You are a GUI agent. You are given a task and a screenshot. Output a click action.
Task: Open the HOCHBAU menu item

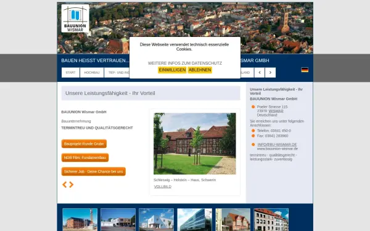tap(92, 73)
